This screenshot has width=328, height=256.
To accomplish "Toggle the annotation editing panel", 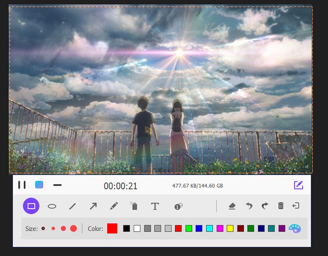I will click(298, 185).
